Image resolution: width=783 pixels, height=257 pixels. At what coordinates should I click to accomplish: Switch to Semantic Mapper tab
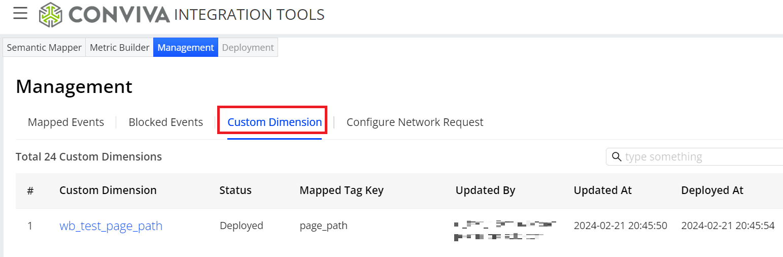click(x=44, y=48)
